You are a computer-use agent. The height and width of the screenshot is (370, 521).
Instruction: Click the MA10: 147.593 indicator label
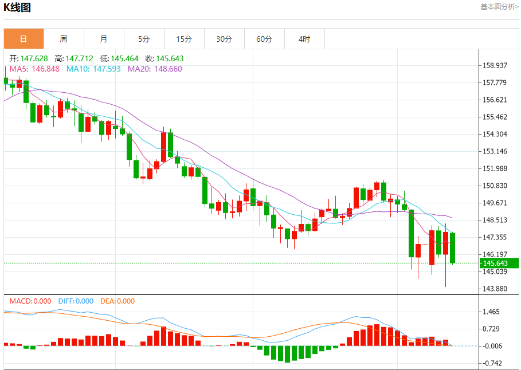coord(93,69)
